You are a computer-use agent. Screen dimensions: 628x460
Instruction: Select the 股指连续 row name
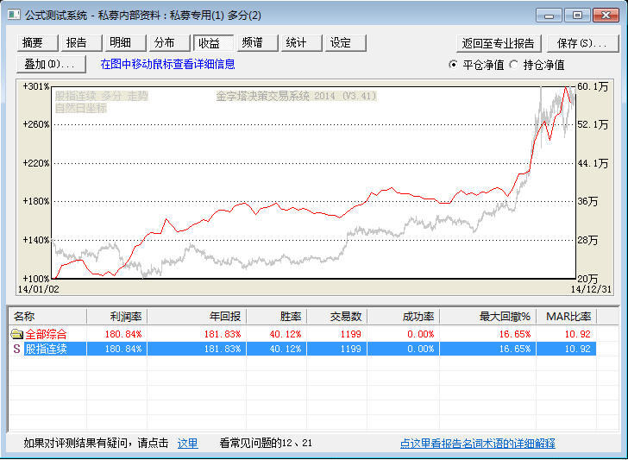[x=46, y=349]
